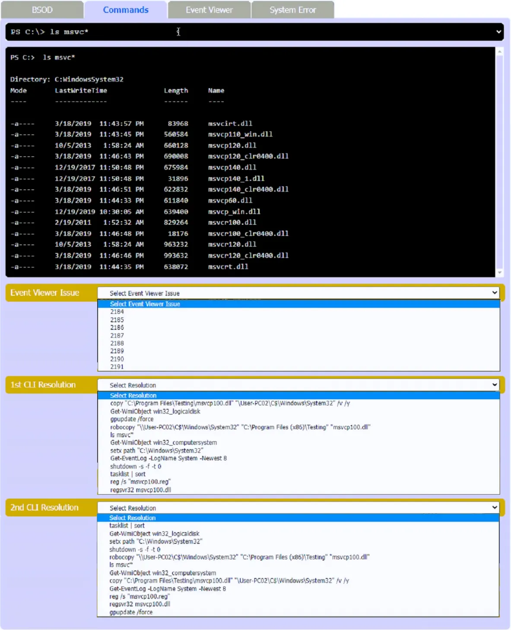Choose shutdown -s -f -t 0 in 1st CLI list
Image resolution: width=511 pixels, height=630 pixels.
point(298,466)
